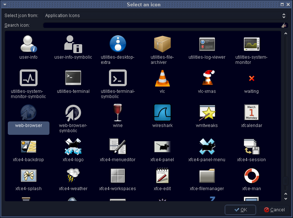Select the utilities-terminal icon
293x218 pixels.
(x=73, y=78)
